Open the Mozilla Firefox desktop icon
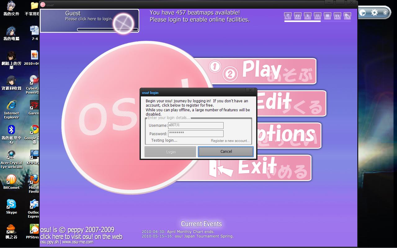 pyautogui.click(x=34, y=184)
